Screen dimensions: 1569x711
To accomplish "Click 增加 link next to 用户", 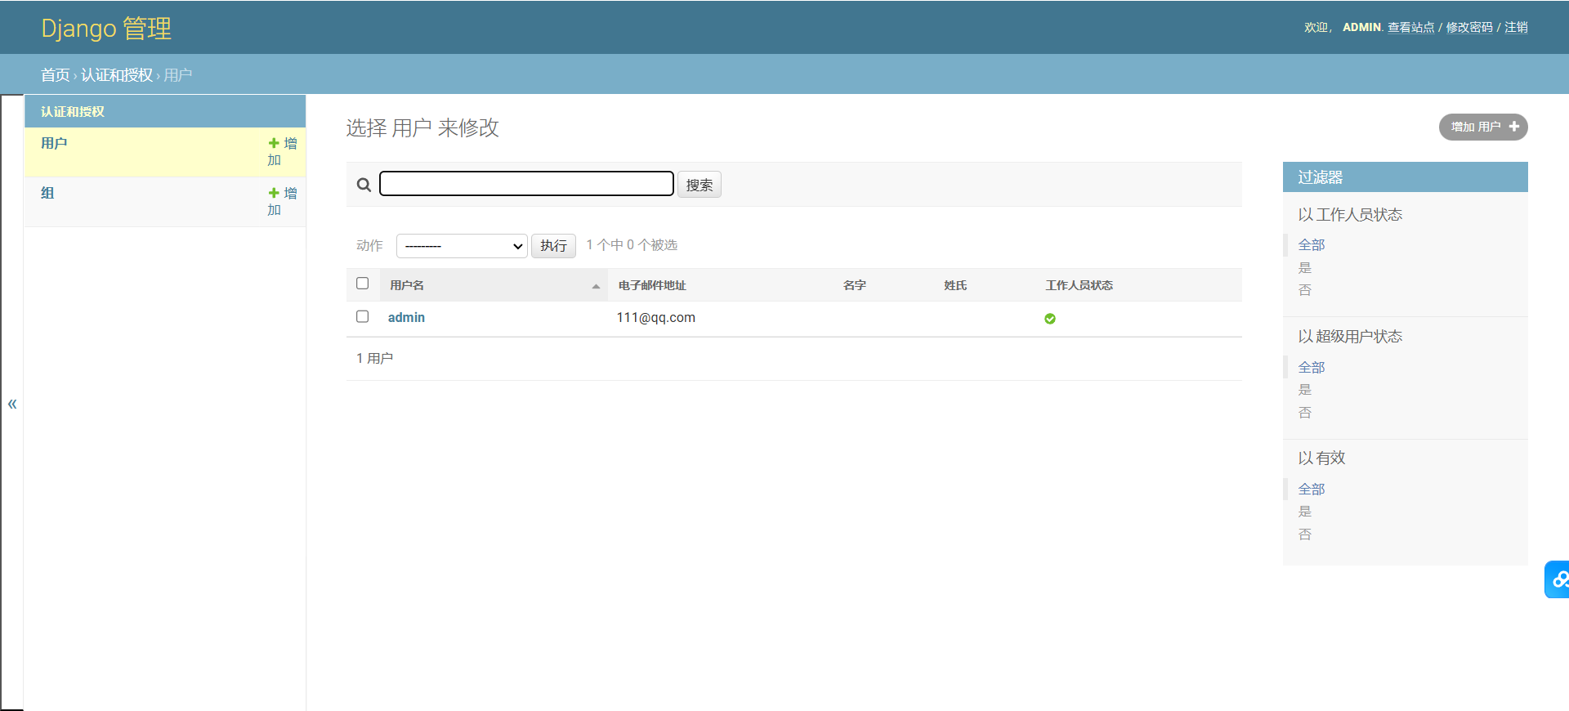I will click(x=283, y=151).
